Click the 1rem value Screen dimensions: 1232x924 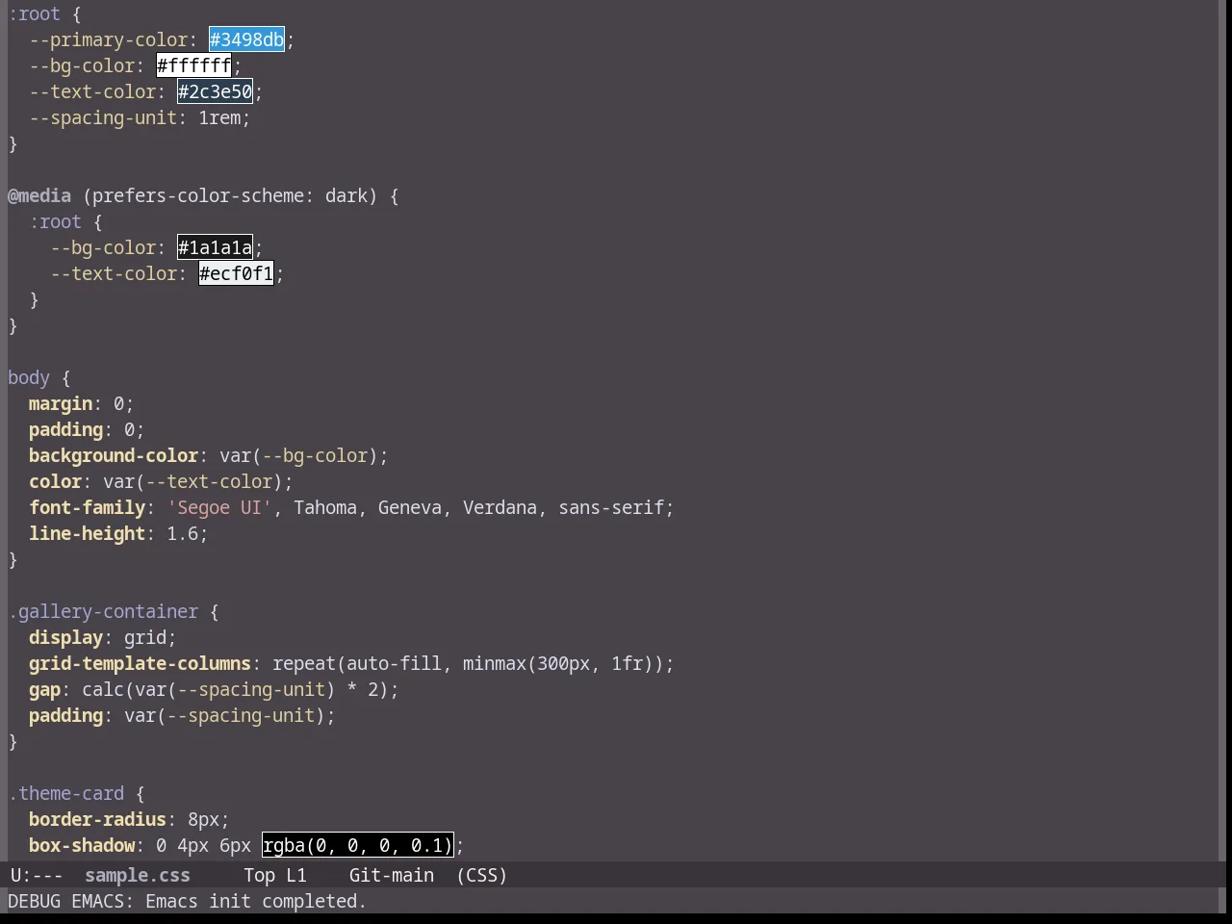point(219,117)
